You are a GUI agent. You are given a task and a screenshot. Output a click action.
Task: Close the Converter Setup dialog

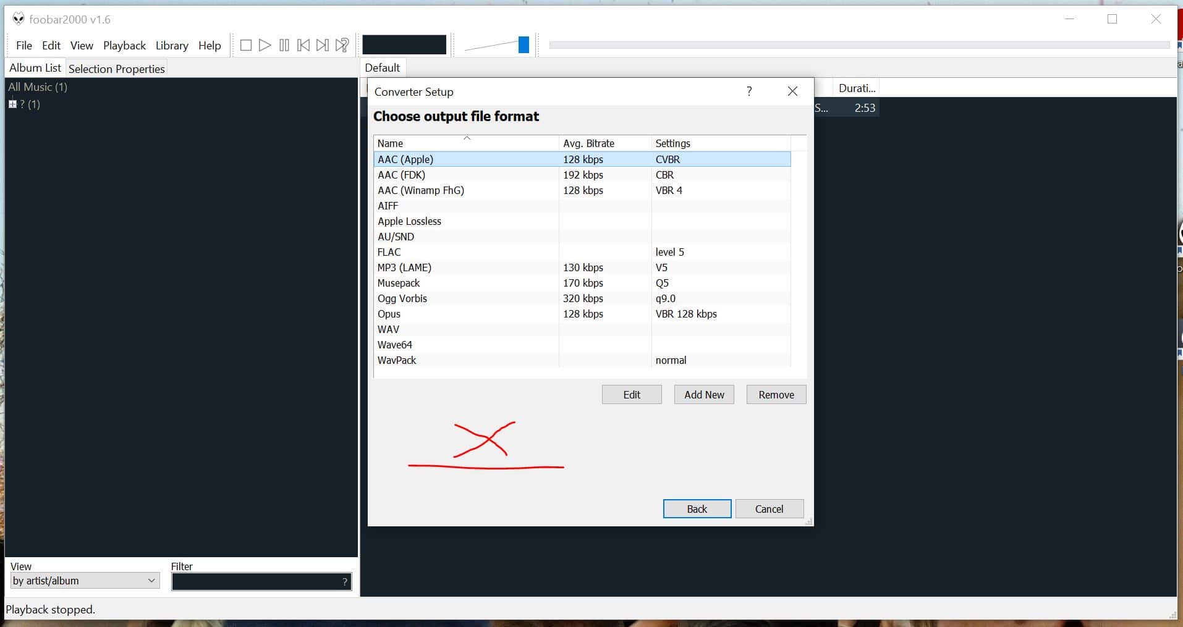coord(792,91)
